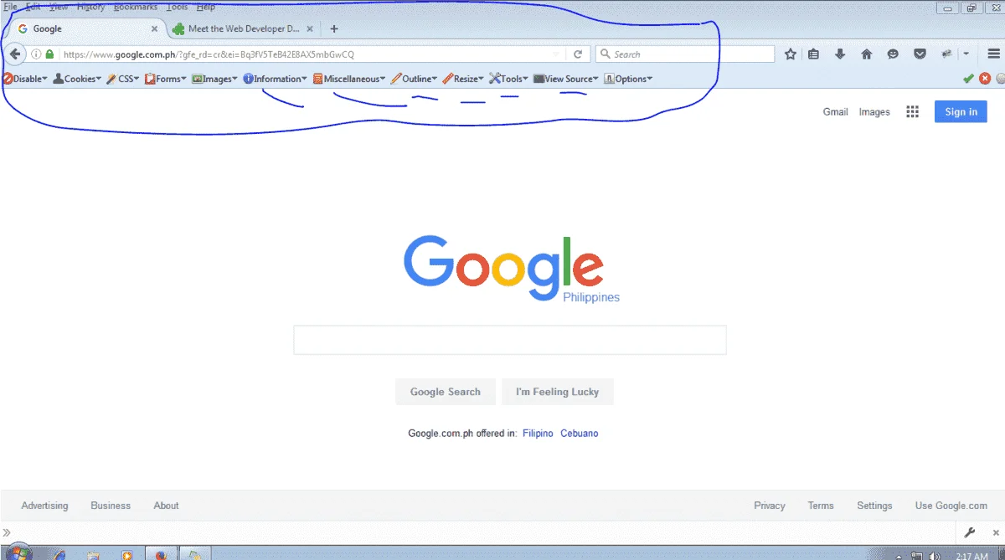
Task: Close developer bar with the x icon
Action: [x=996, y=532]
